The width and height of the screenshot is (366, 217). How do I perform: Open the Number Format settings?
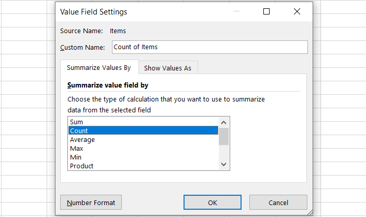[x=91, y=202]
